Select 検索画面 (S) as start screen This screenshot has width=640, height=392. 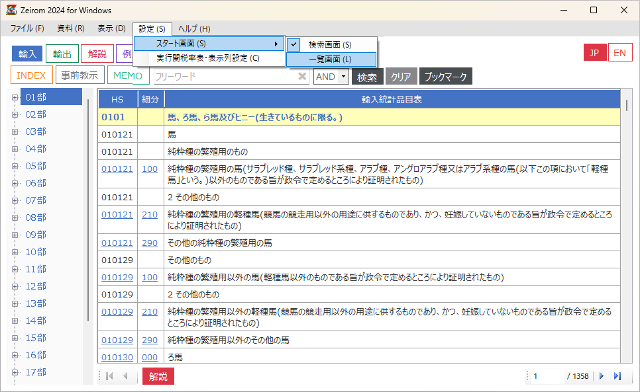[331, 44]
